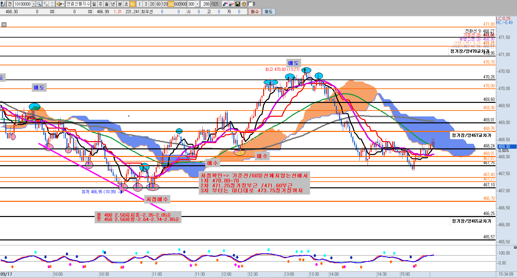Click the line chart indicator icon in toolbar
Image resolution: width=517 pixels, height=278 pixels.
(231, 4)
